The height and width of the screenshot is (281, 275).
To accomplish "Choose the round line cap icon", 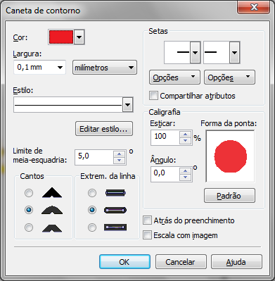I will coord(115,210).
